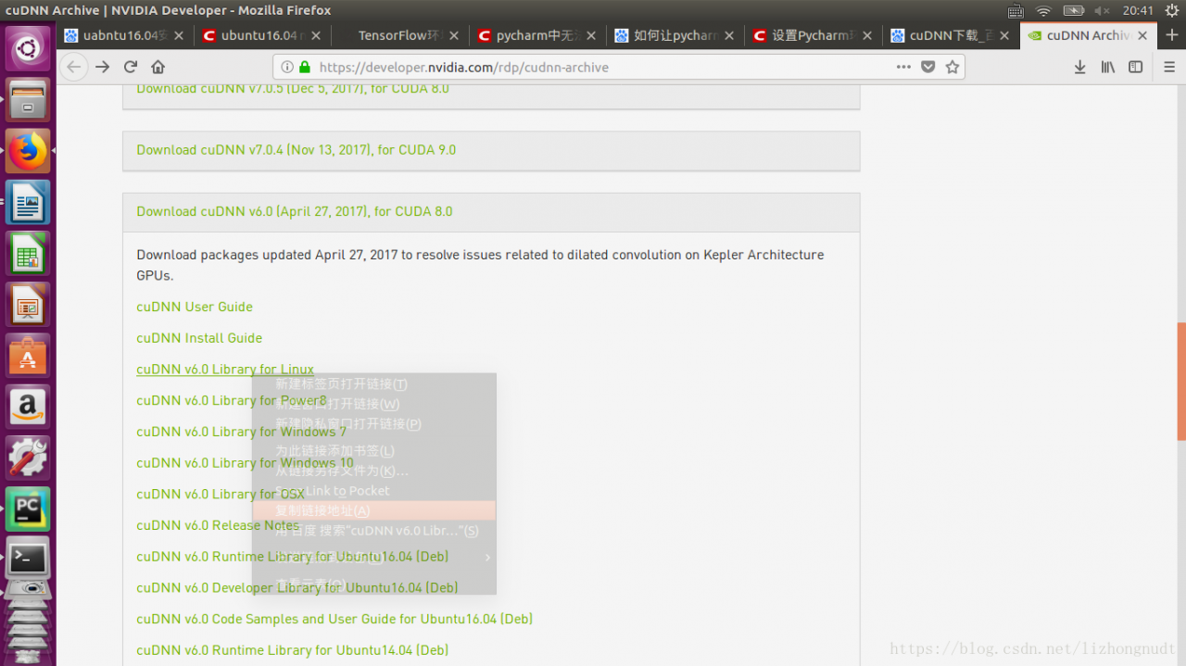
Task: Close the TensorFlow tab
Action: click(x=453, y=35)
